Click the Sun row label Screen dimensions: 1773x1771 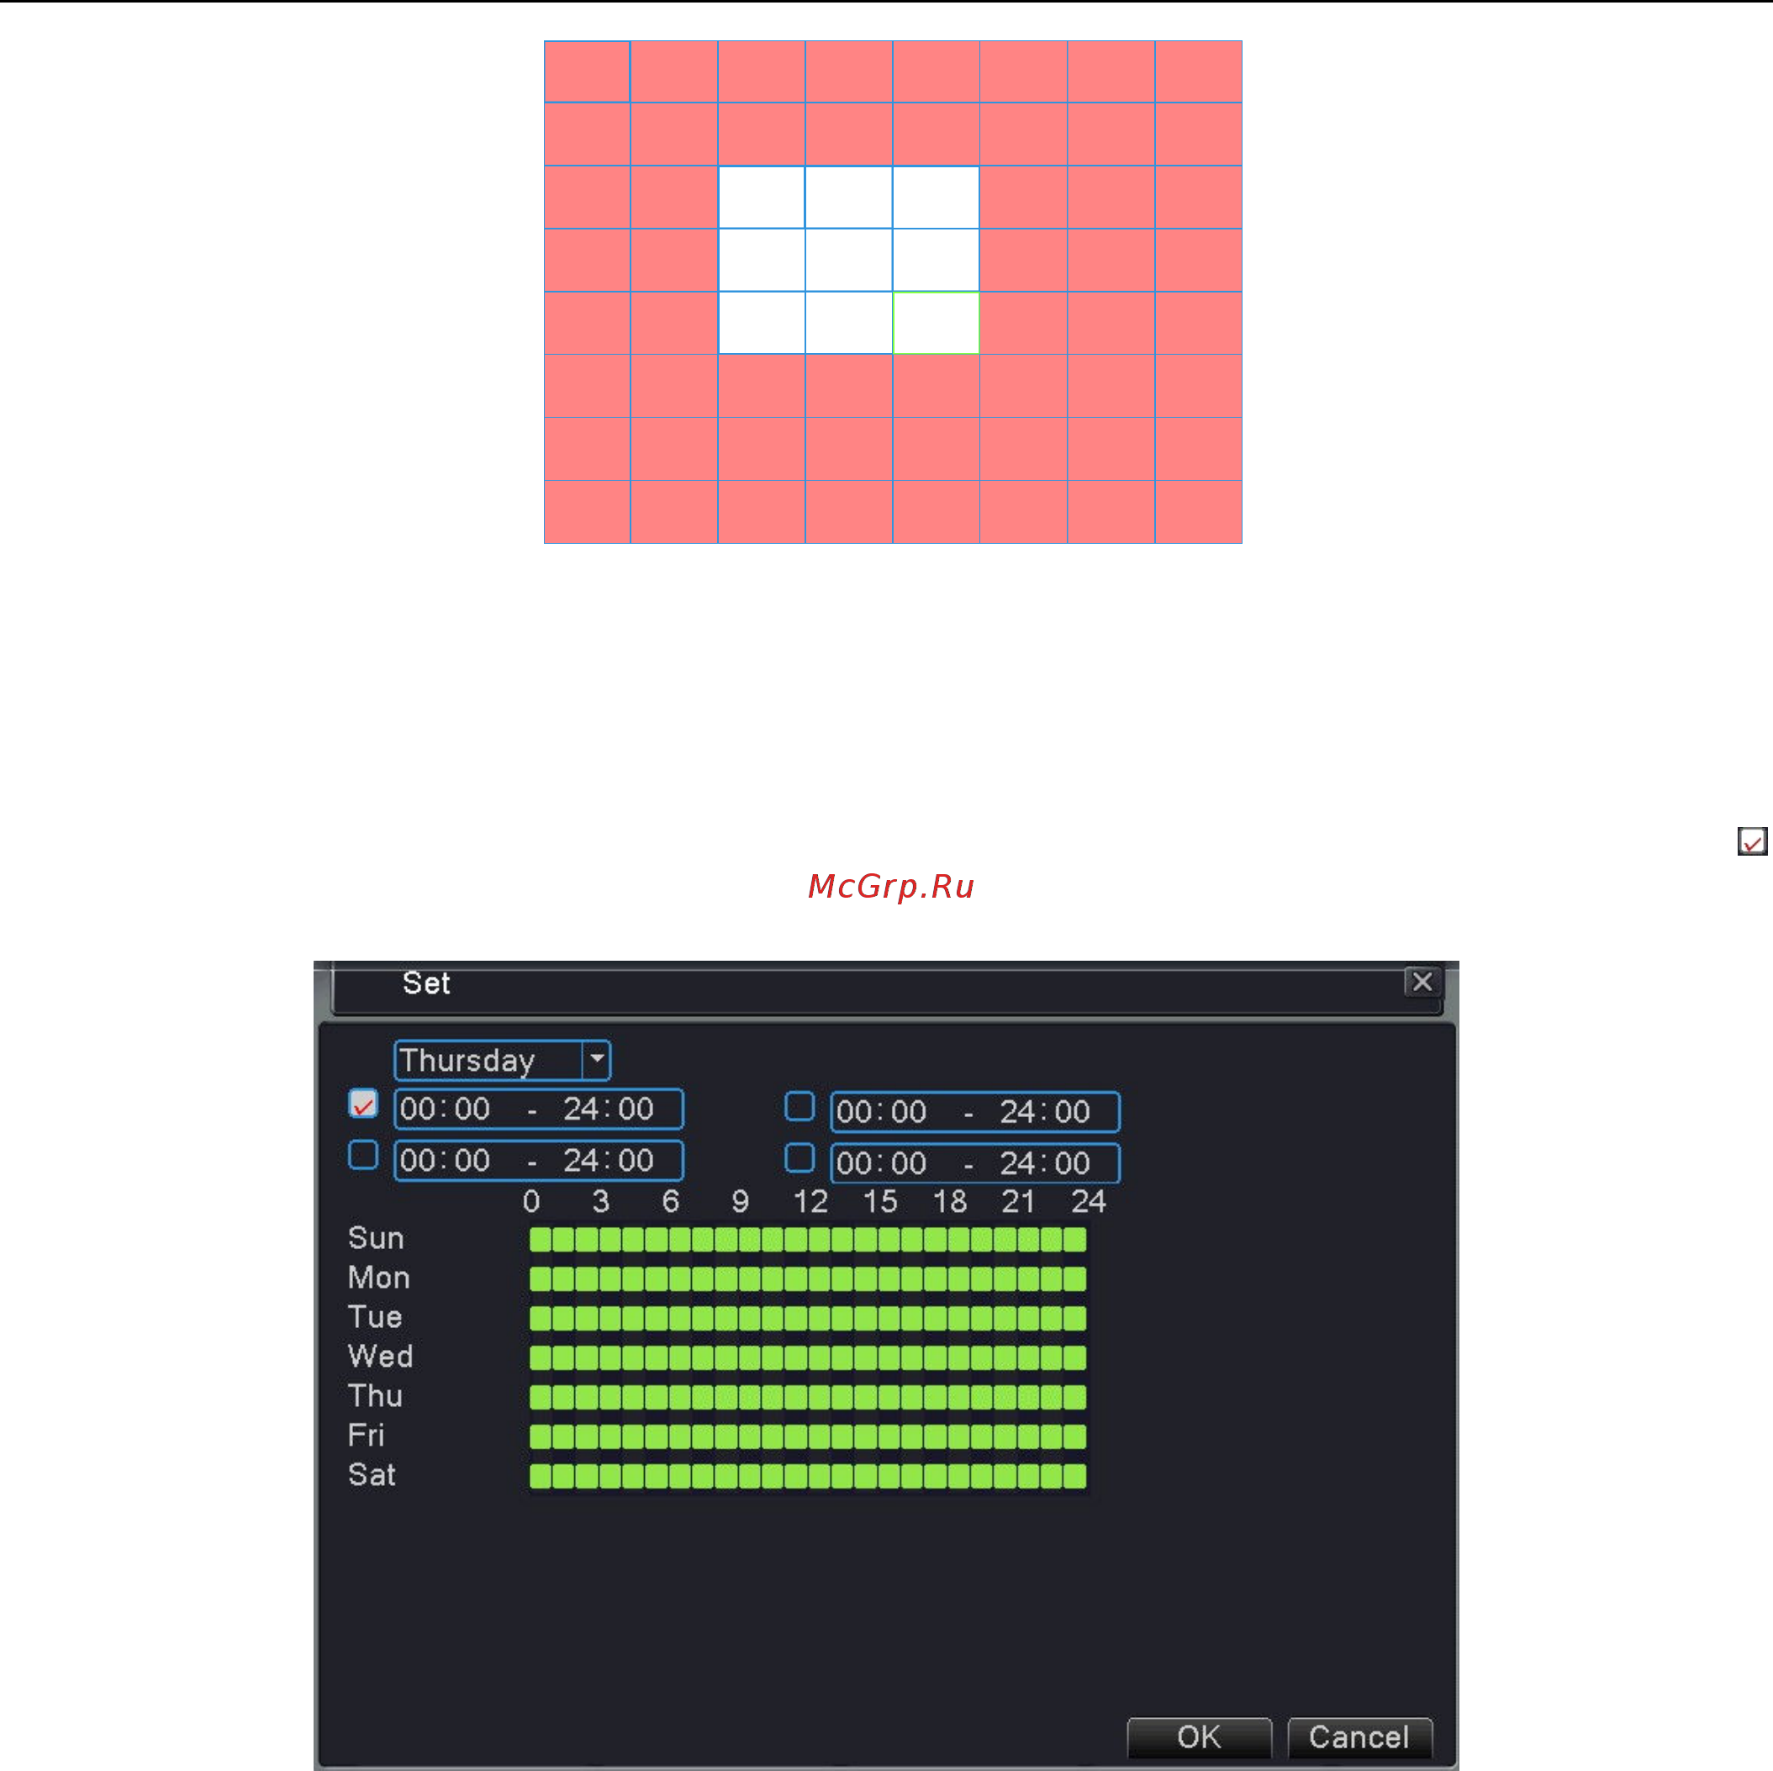375,1238
